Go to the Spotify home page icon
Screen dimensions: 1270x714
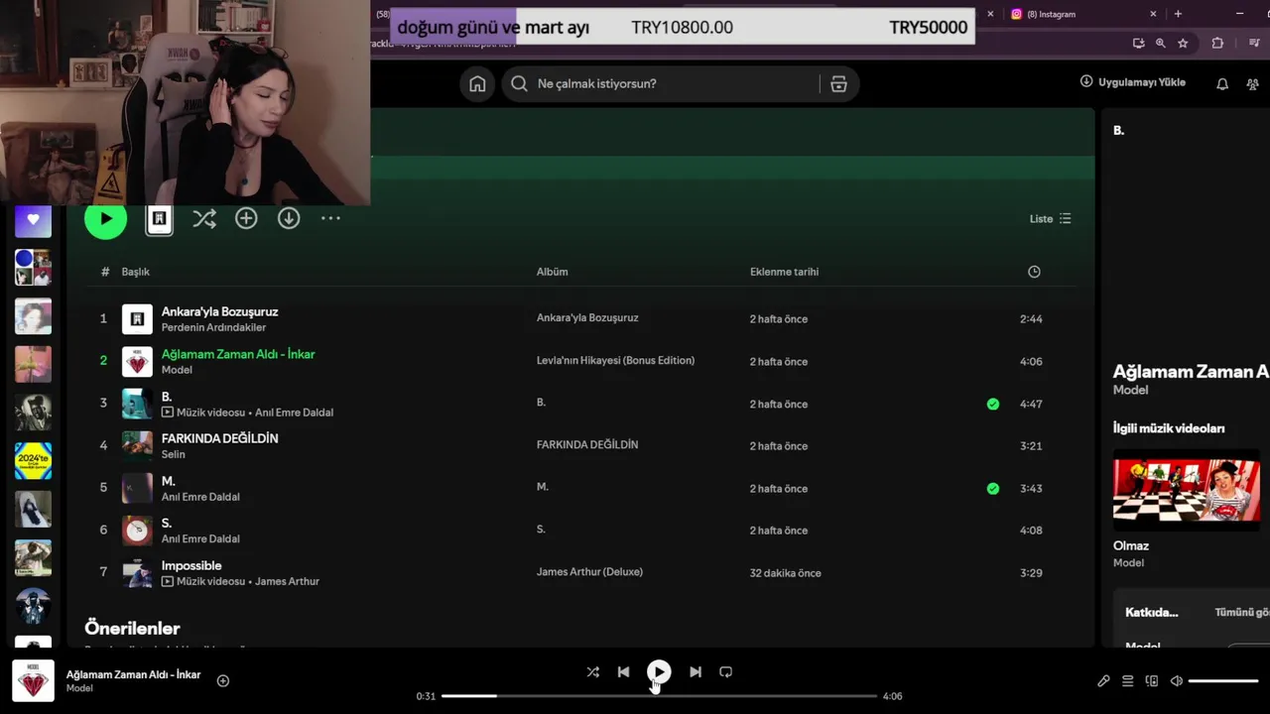point(477,83)
